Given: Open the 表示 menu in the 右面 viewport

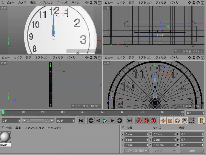Looking at the screenshot, I should tap(28, 57).
